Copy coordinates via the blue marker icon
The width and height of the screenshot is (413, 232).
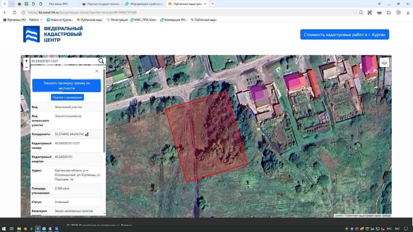click(87, 134)
